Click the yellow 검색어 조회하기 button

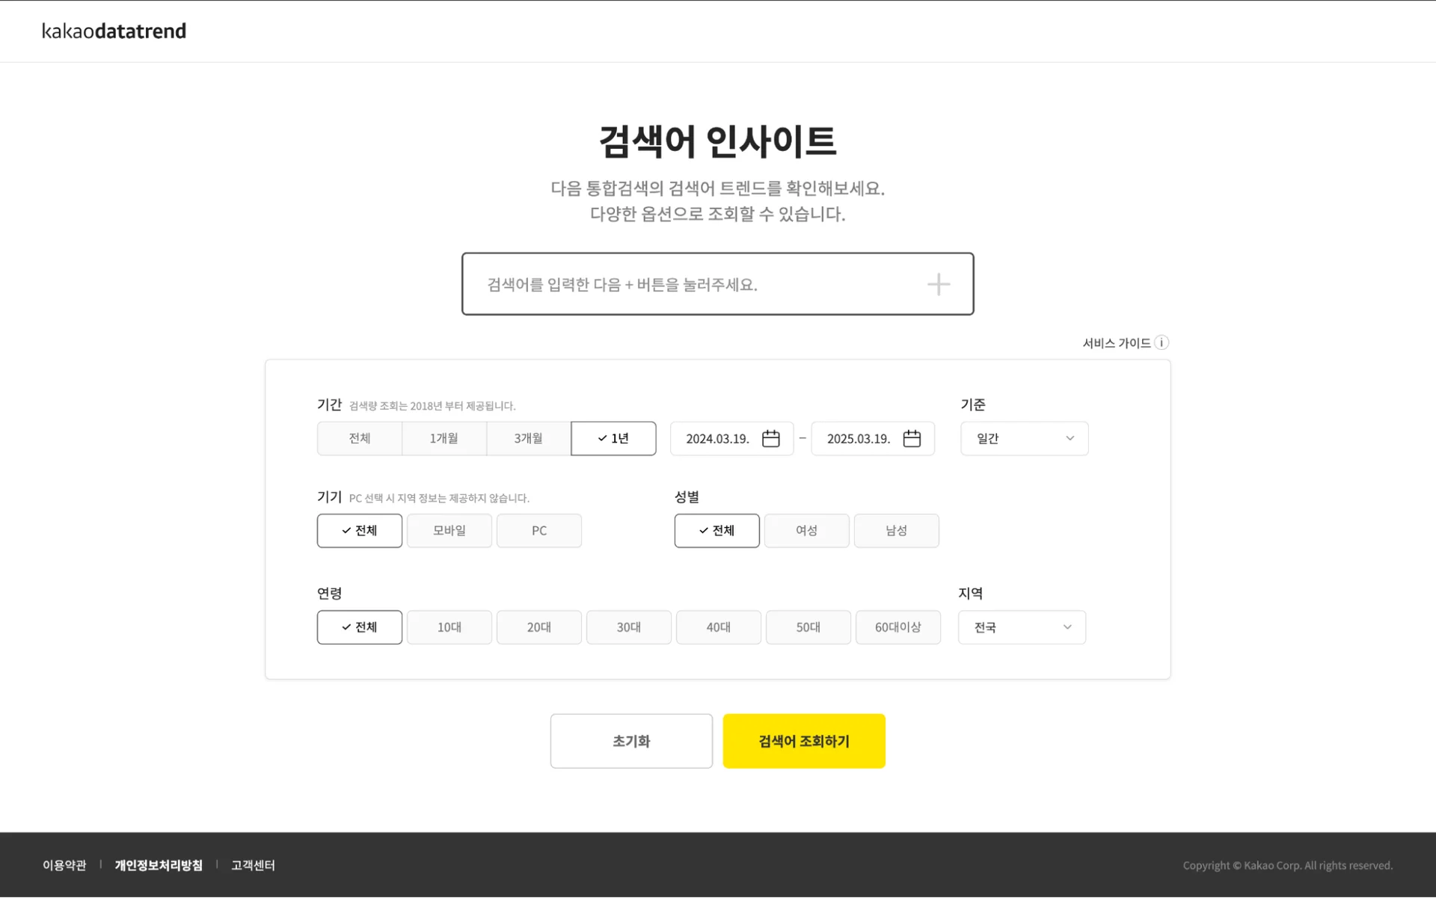[803, 740]
